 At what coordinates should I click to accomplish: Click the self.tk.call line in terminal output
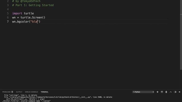tap(25, 99)
